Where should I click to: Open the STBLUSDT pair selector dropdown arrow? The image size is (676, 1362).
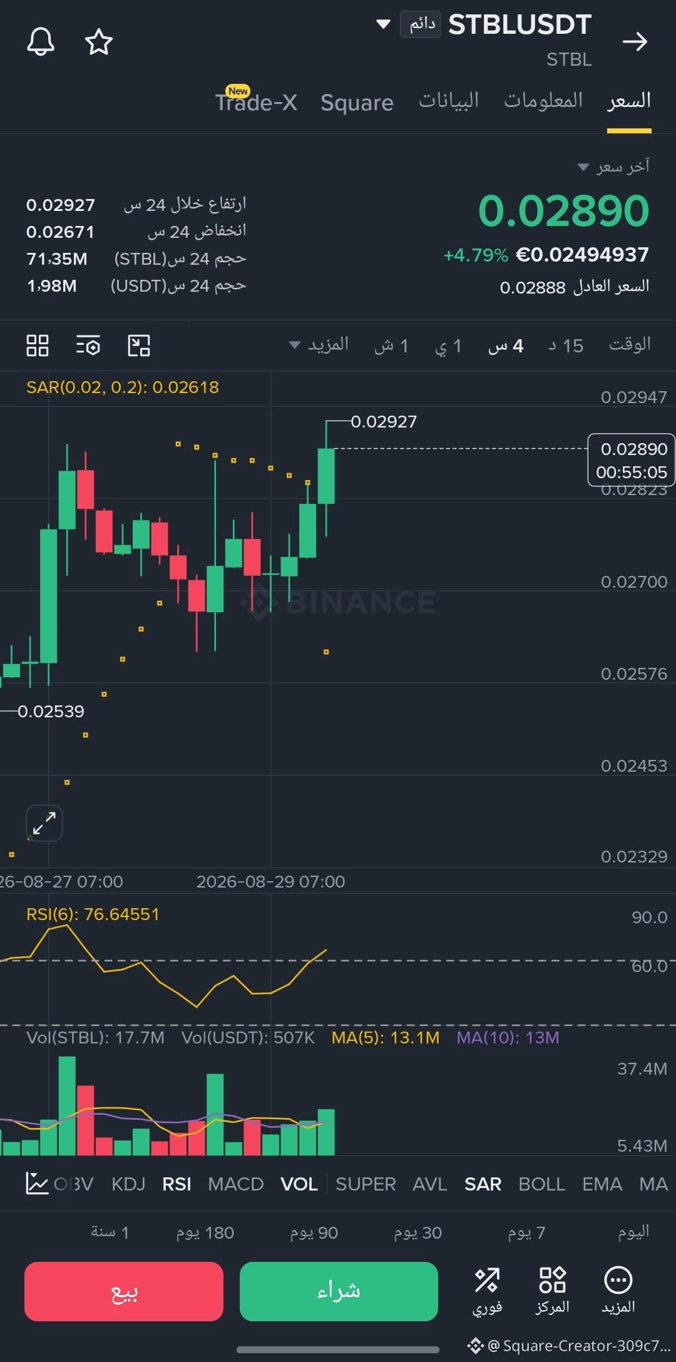(383, 24)
